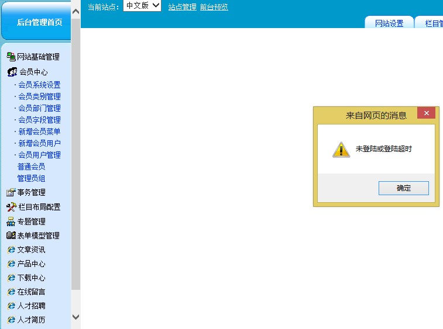Click the 文章资讯 browser icon

pyautogui.click(x=11, y=250)
